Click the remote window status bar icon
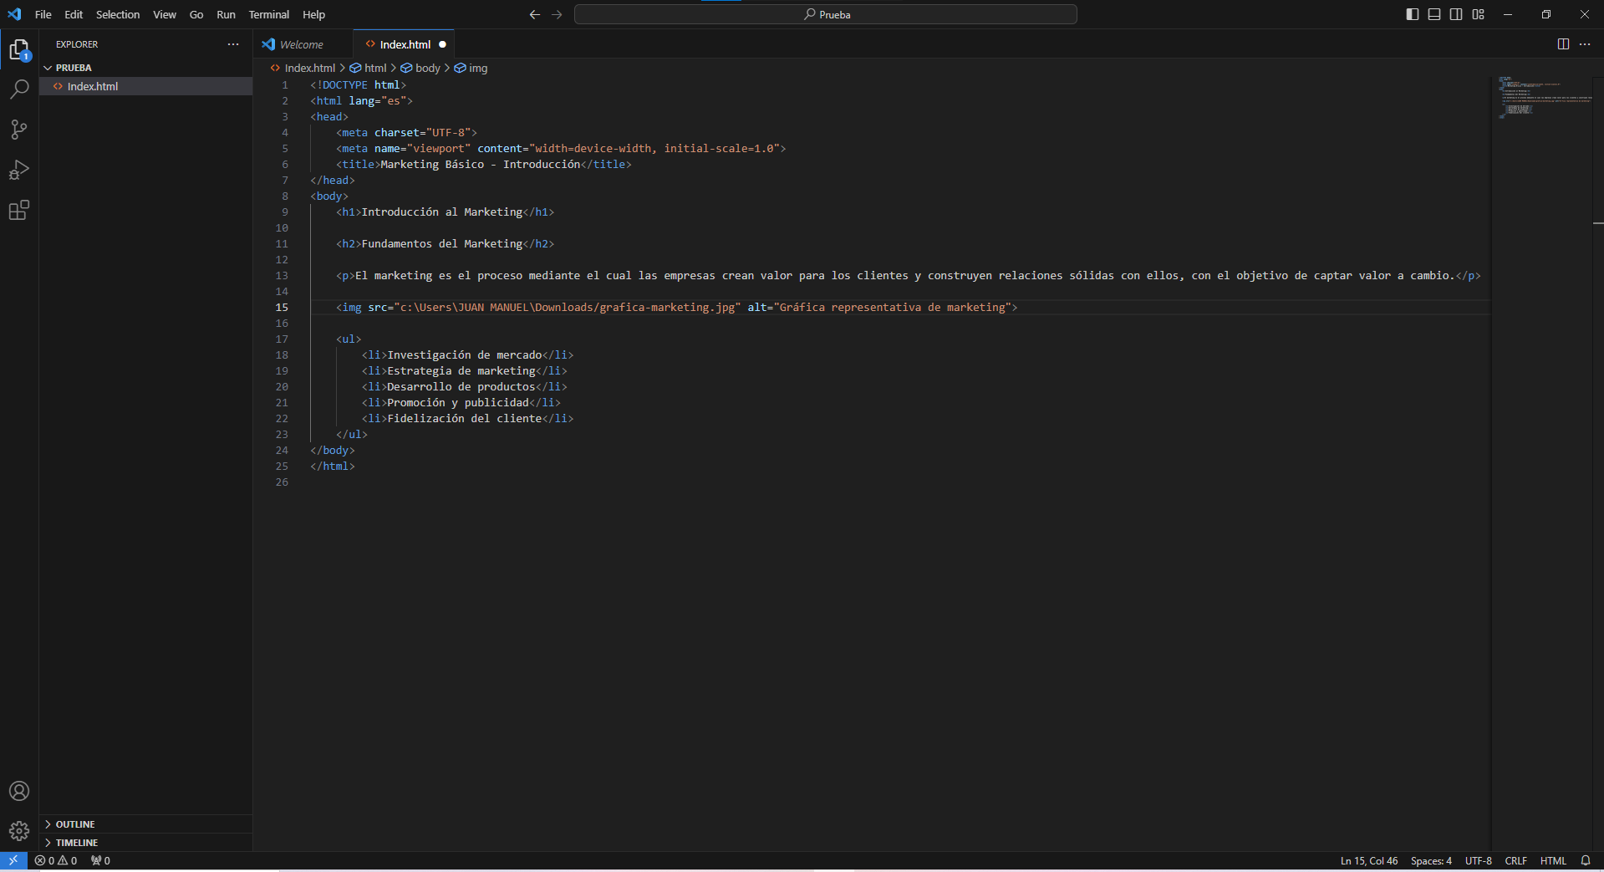 pyautogui.click(x=13, y=860)
